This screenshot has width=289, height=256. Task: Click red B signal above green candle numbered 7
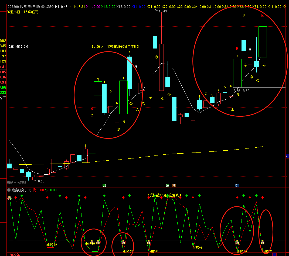coord(237,49)
